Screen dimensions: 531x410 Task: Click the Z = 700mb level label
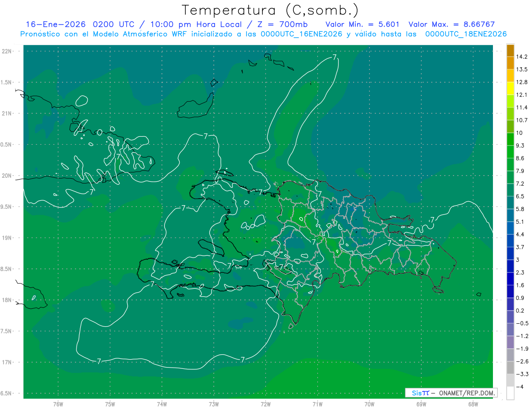pos(288,24)
